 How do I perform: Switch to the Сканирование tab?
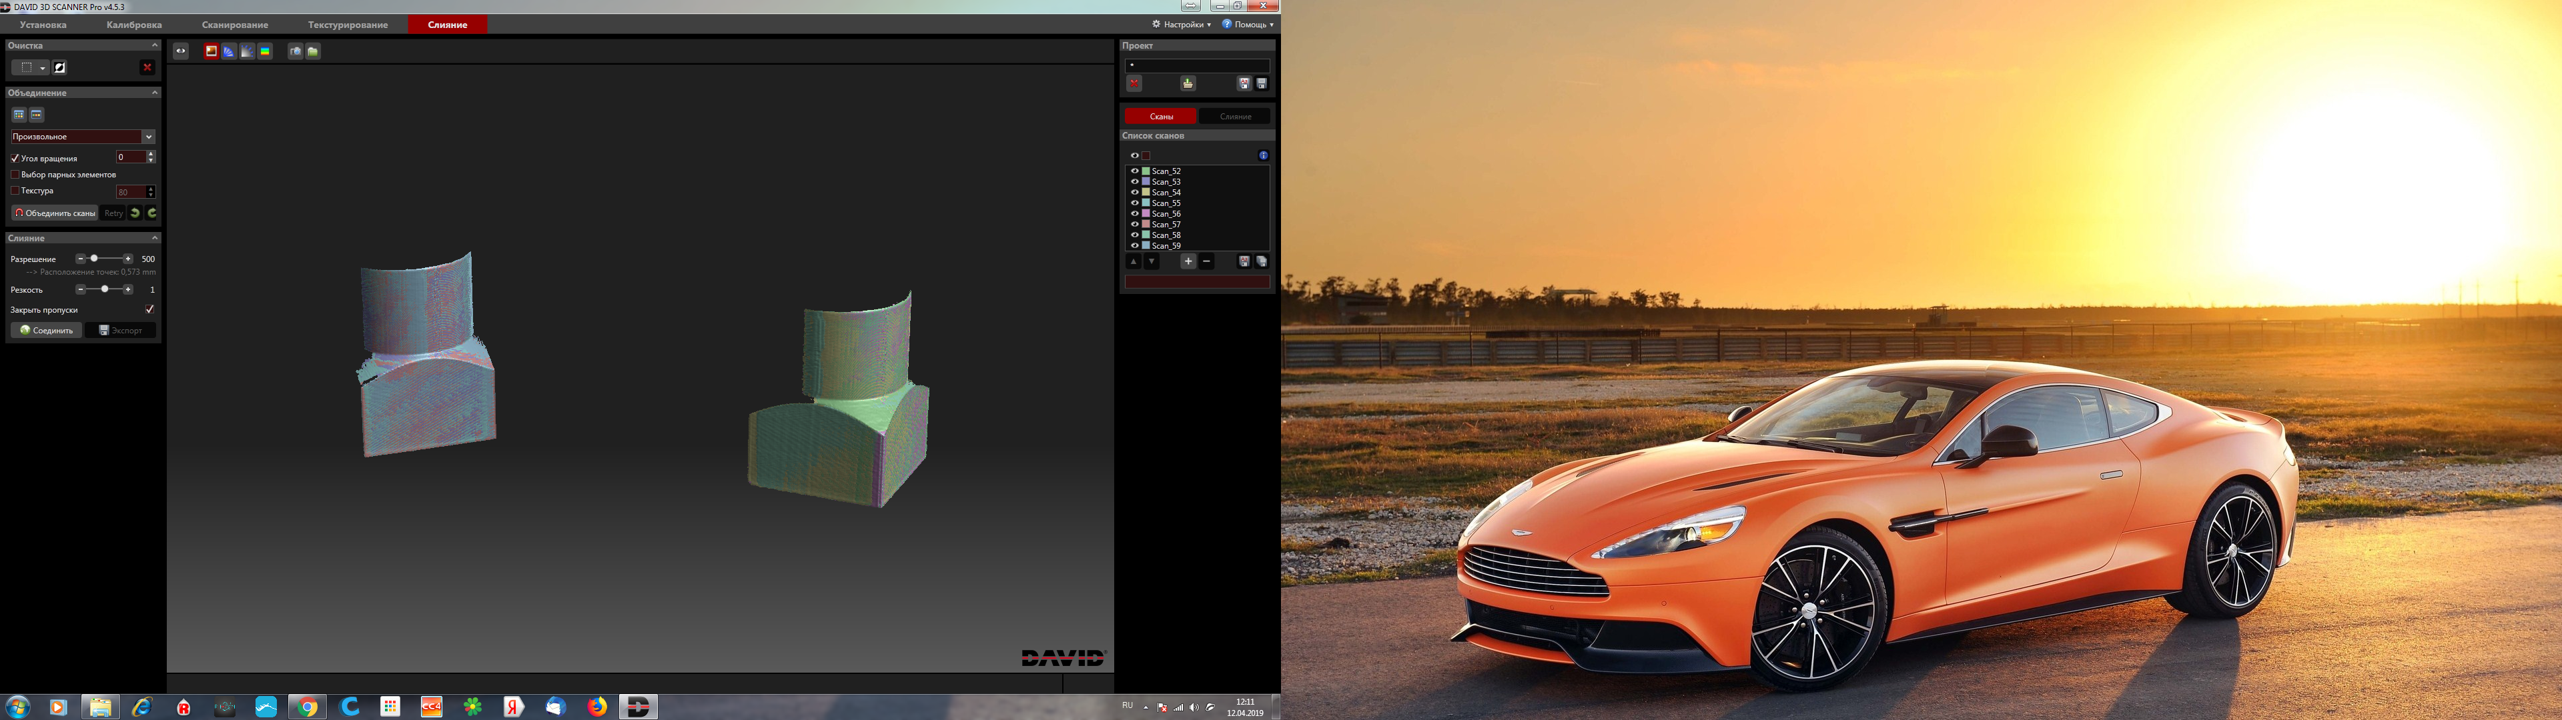point(235,25)
